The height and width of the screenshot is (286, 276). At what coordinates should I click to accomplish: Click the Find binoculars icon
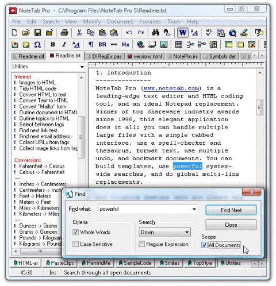pos(155,33)
